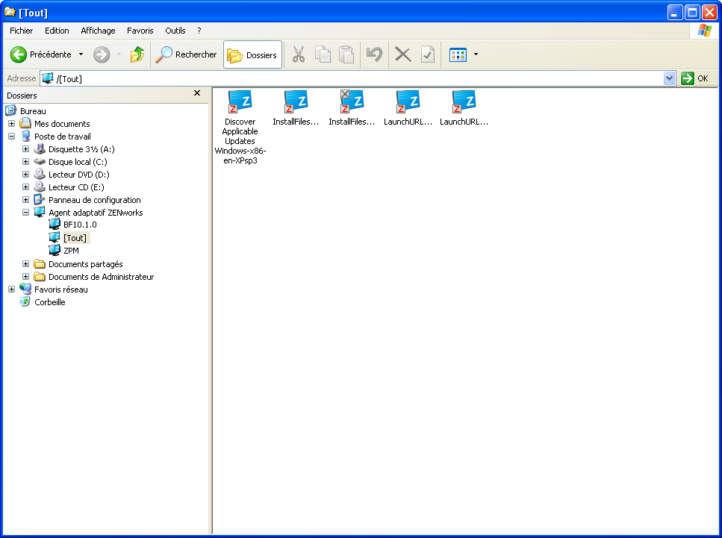Select the first InstallFiles bundle icon
This screenshot has height=538, width=722.
(x=296, y=101)
